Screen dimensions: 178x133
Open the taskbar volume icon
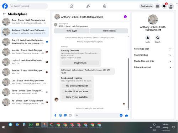(155, 130)
